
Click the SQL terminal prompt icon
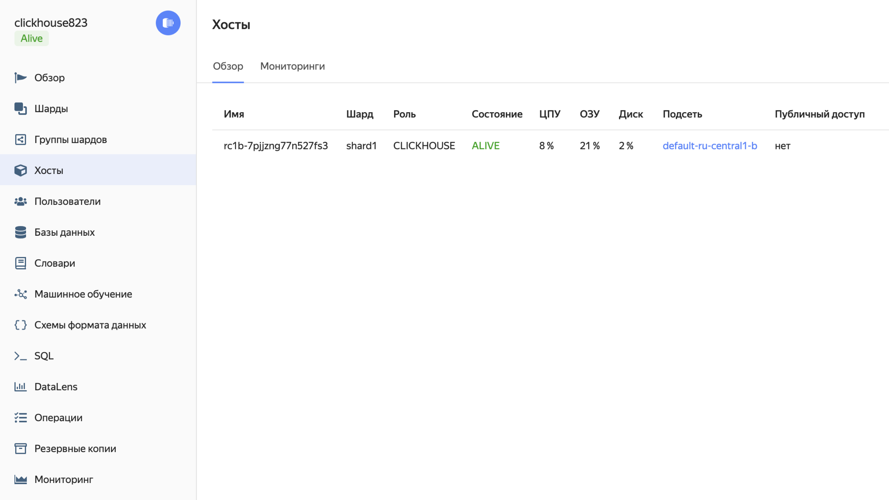click(20, 356)
